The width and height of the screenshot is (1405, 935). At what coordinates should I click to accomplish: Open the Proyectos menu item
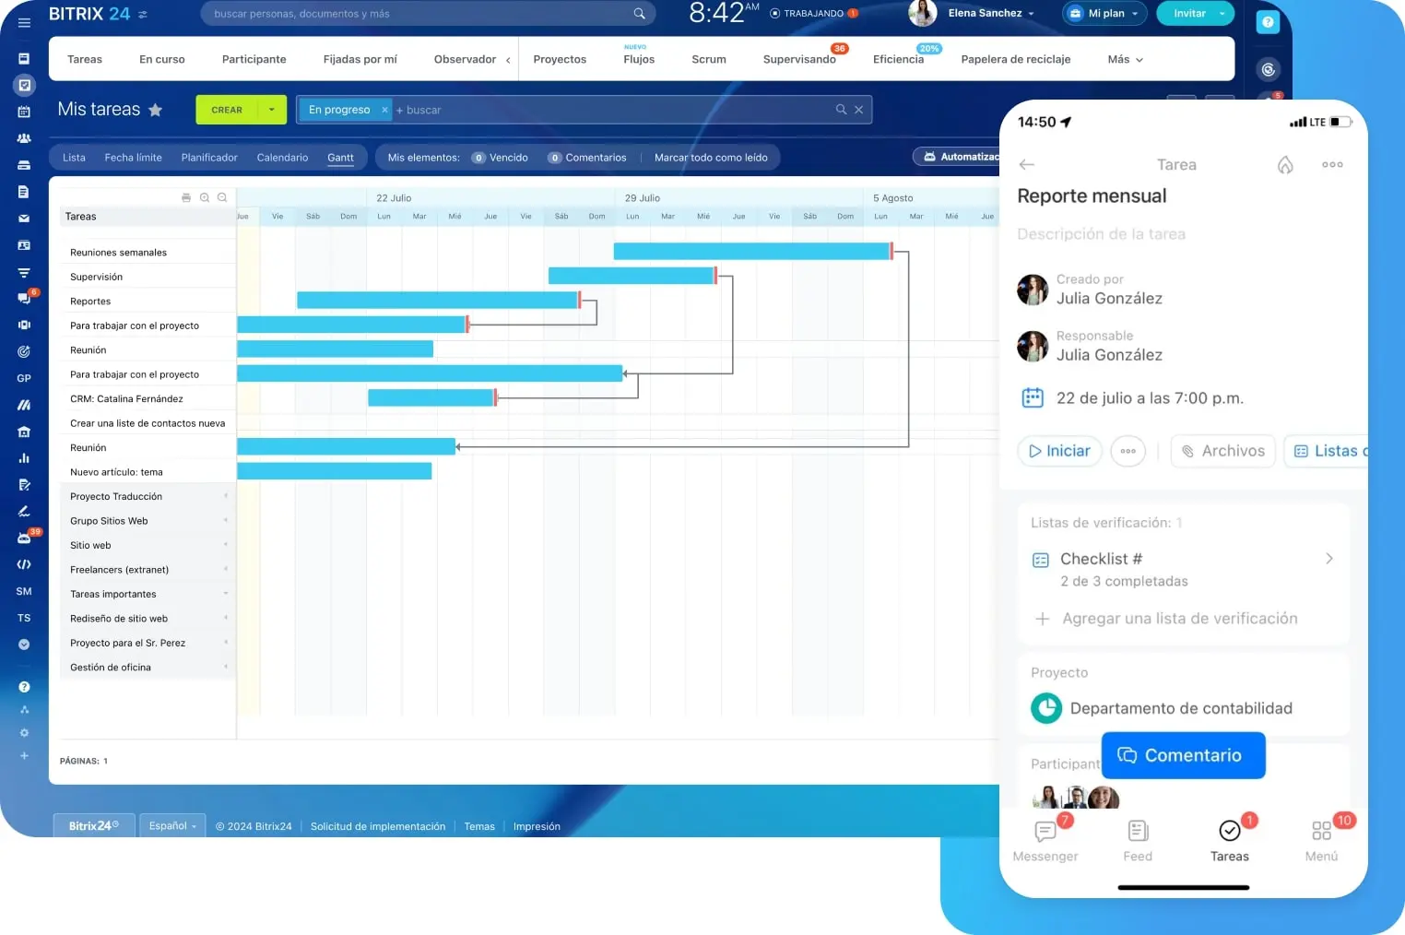click(560, 59)
